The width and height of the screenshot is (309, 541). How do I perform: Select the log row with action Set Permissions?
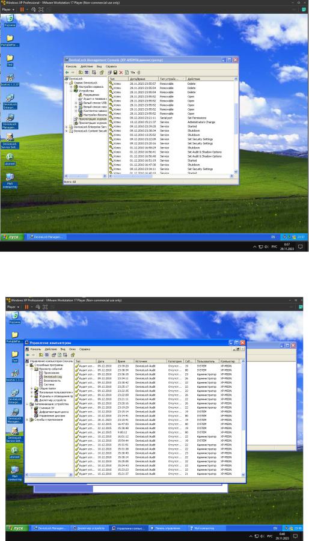coord(171,118)
